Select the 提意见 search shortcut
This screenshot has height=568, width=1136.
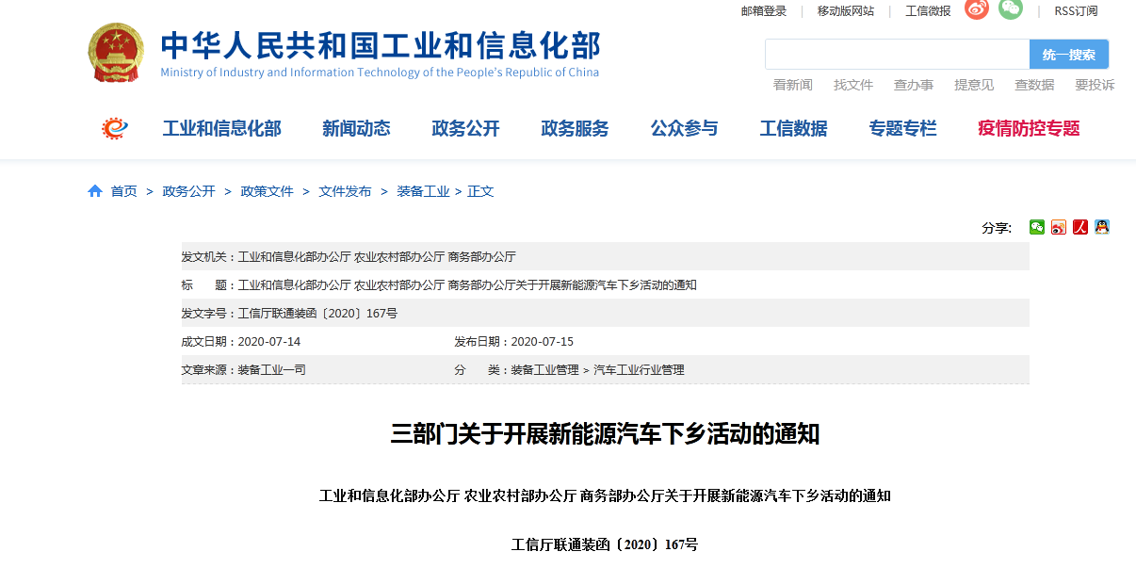(x=974, y=85)
